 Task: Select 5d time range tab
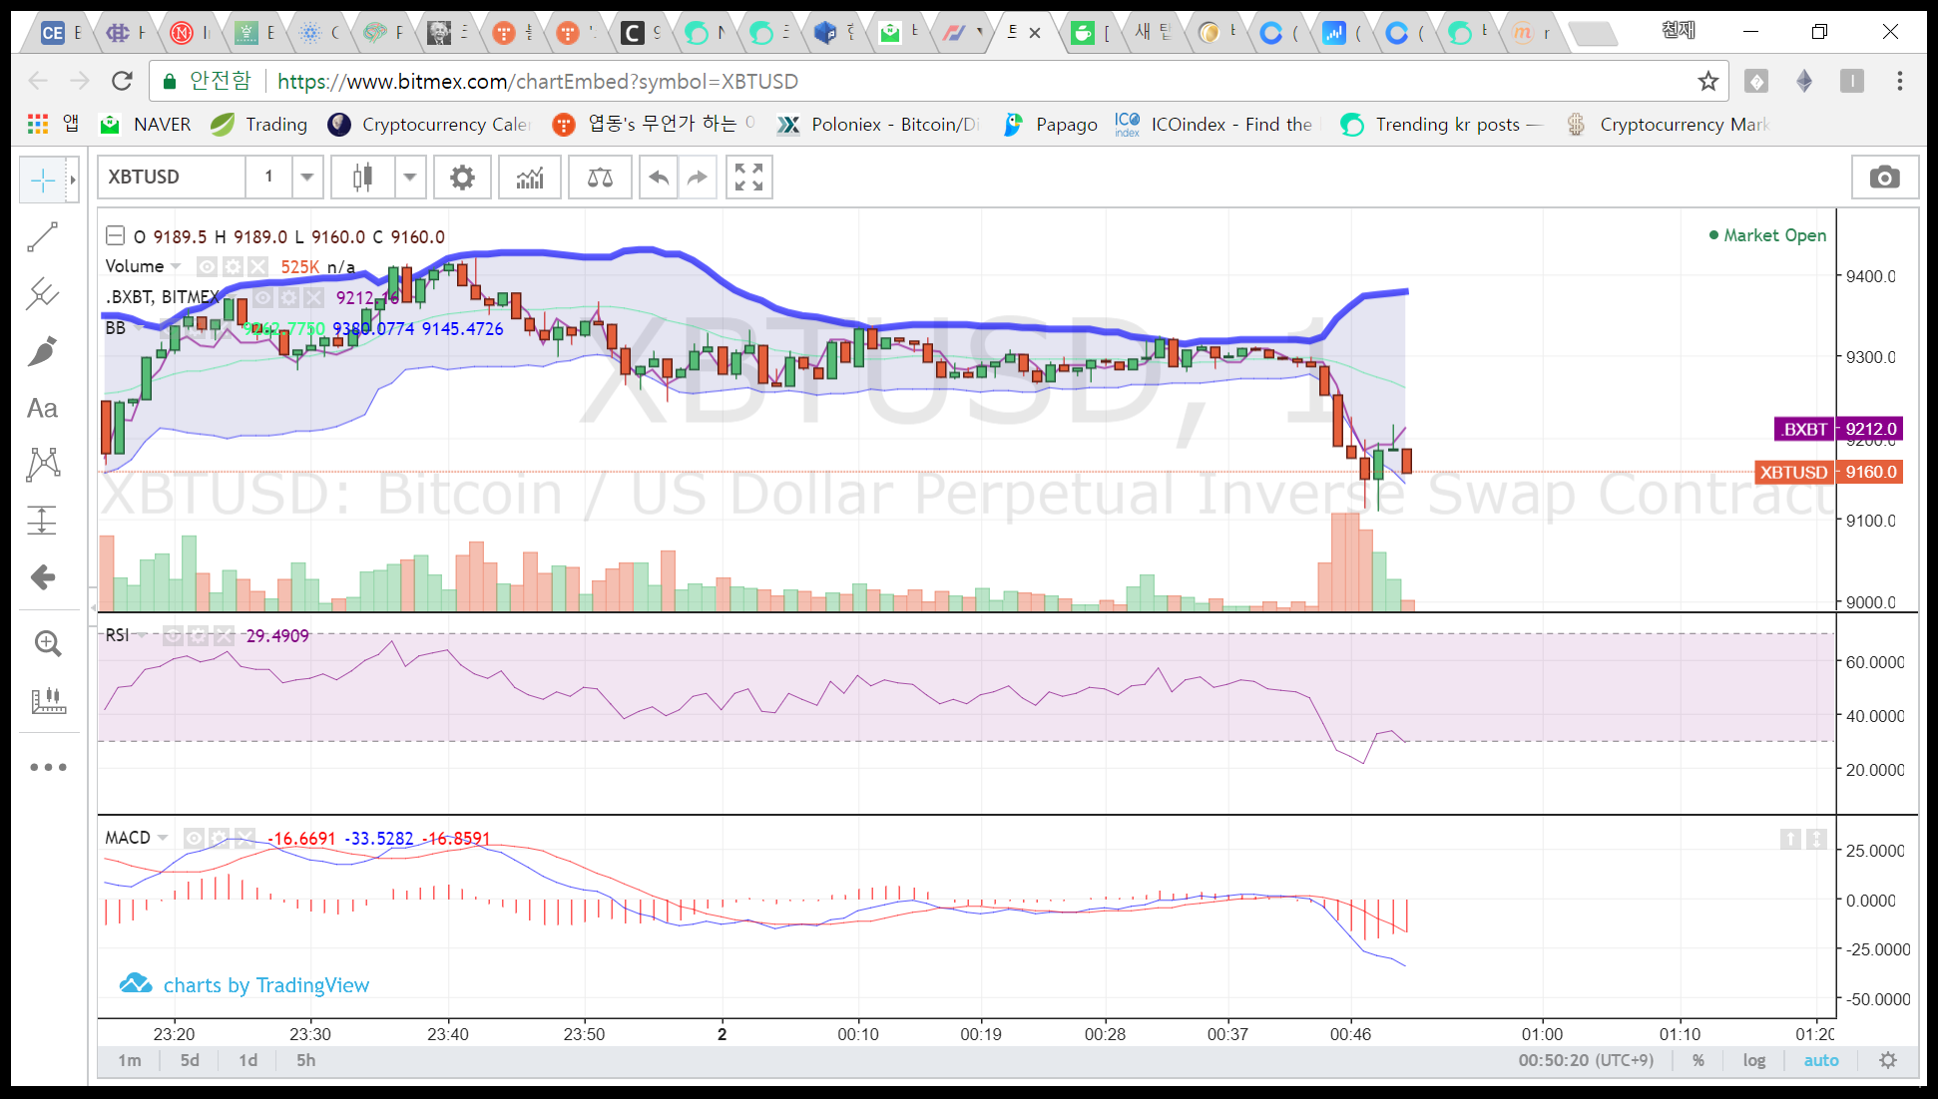pyautogui.click(x=190, y=1060)
